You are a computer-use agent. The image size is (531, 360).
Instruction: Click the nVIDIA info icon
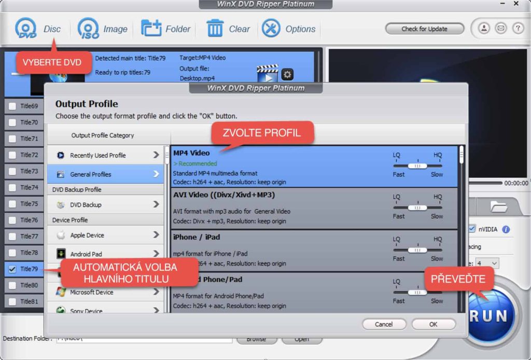(x=506, y=229)
